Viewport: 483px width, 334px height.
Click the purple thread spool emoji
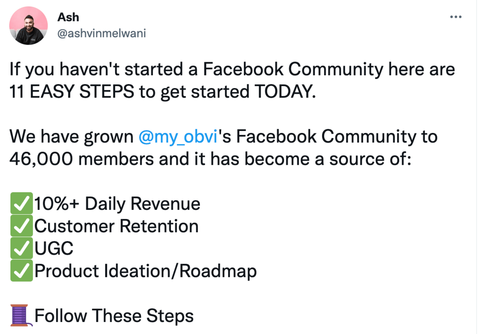coord(20,316)
